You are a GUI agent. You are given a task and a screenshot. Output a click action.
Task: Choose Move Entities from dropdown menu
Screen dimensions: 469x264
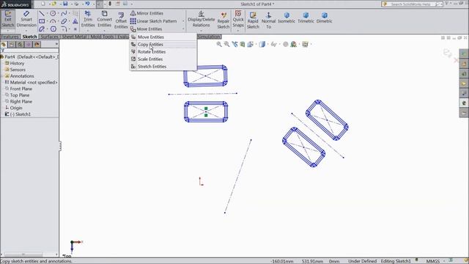pos(163,37)
